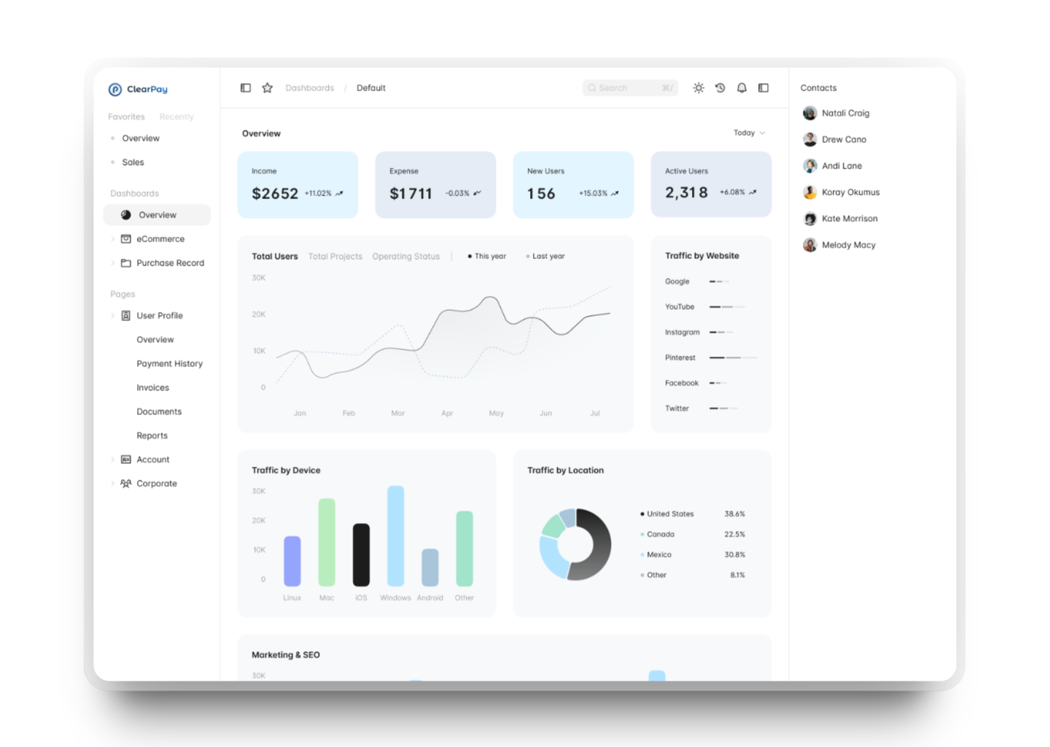
Task: Select the Total Projects tab
Action: point(335,257)
